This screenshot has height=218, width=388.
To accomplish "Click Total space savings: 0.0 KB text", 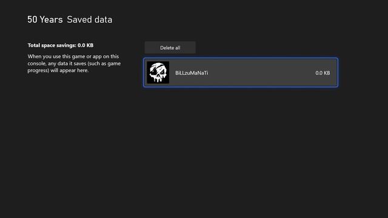I will tap(61, 45).
